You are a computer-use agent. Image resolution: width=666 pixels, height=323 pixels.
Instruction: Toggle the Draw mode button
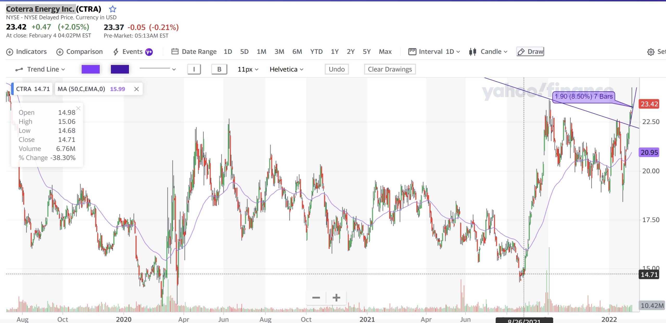tap(530, 52)
